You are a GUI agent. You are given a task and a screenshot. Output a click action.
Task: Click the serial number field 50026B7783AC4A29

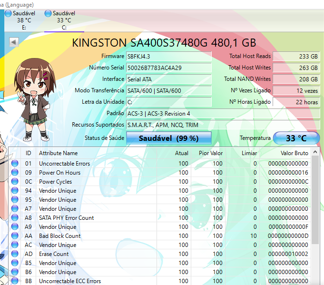coord(168,68)
